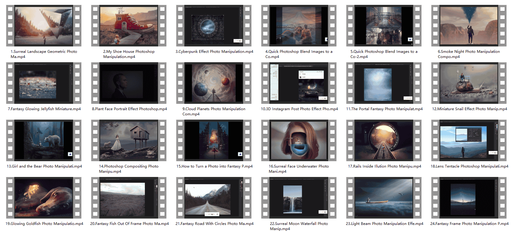Click file name "7.Fantasy Glowing Jellyfish Miniature.mp4"

[44, 109]
